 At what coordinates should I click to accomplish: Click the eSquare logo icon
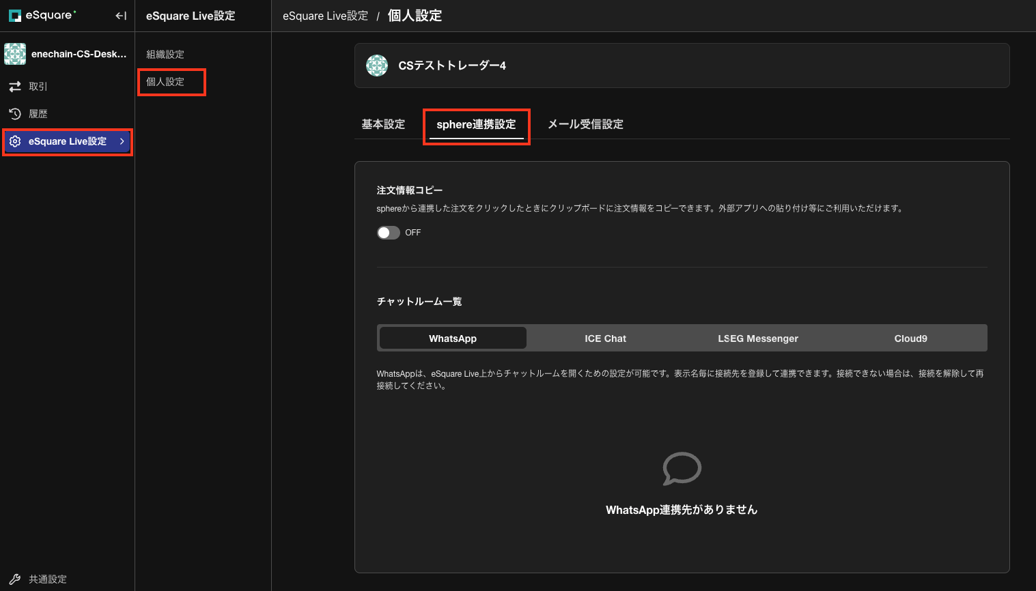15,15
